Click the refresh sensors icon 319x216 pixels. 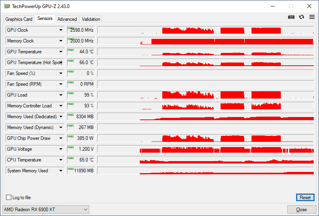coord(301,17)
